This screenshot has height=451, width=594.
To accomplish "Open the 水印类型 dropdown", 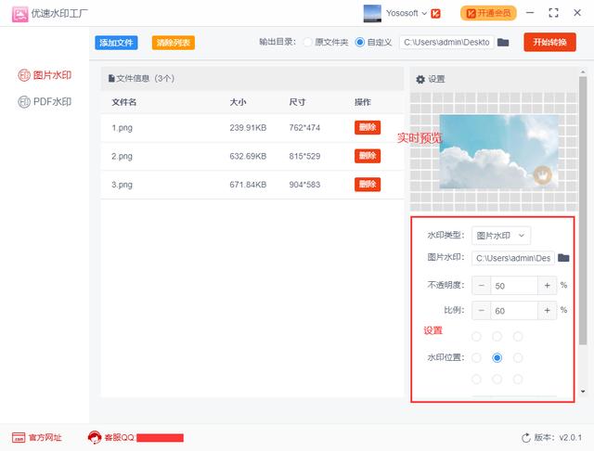I will click(501, 236).
